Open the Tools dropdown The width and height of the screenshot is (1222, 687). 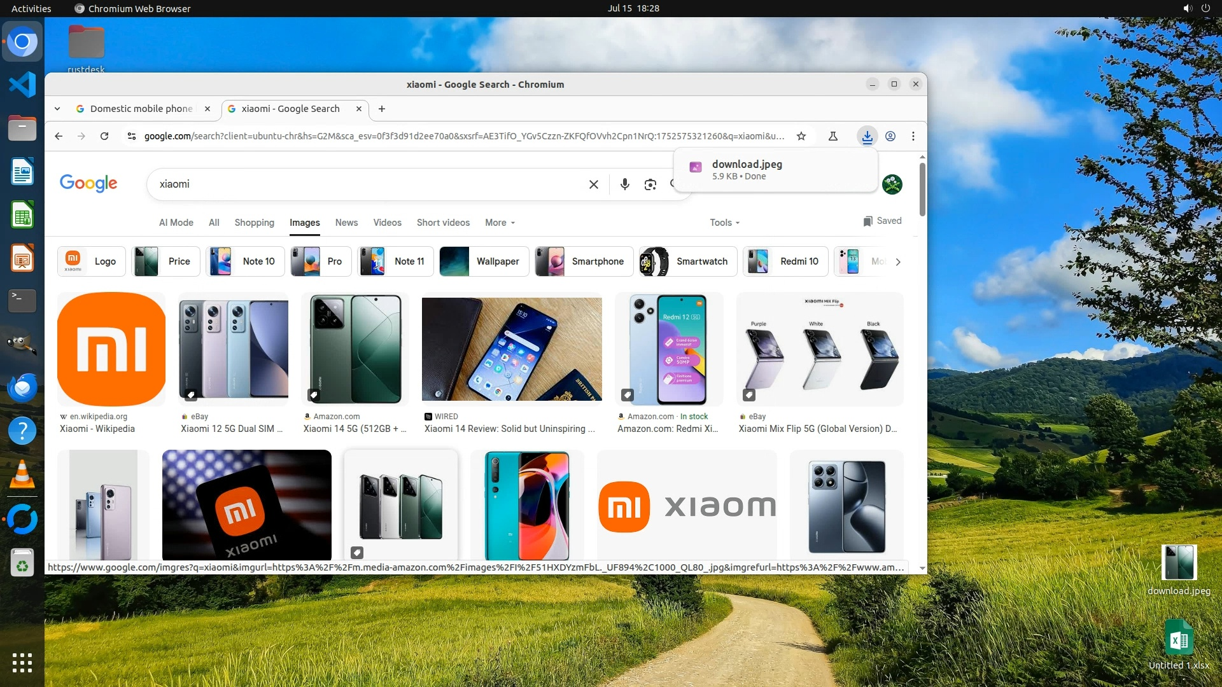click(724, 223)
